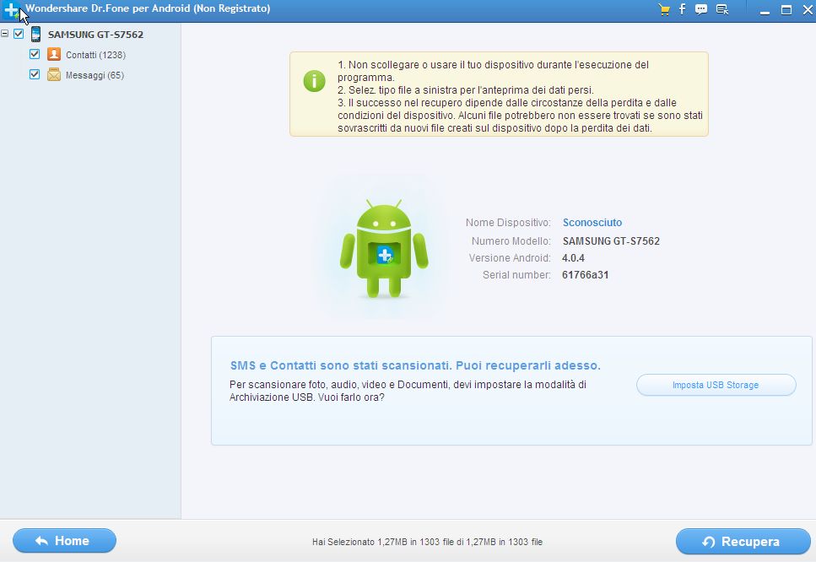
Task: Click the green Android robot image
Action: 384,248
